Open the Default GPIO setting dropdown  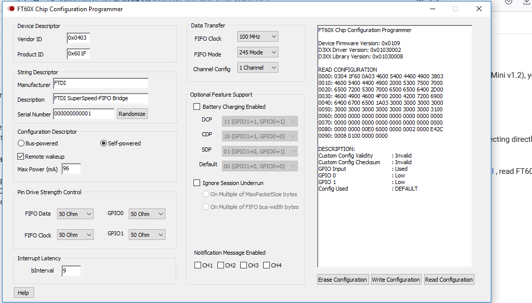[x=260, y=166]
